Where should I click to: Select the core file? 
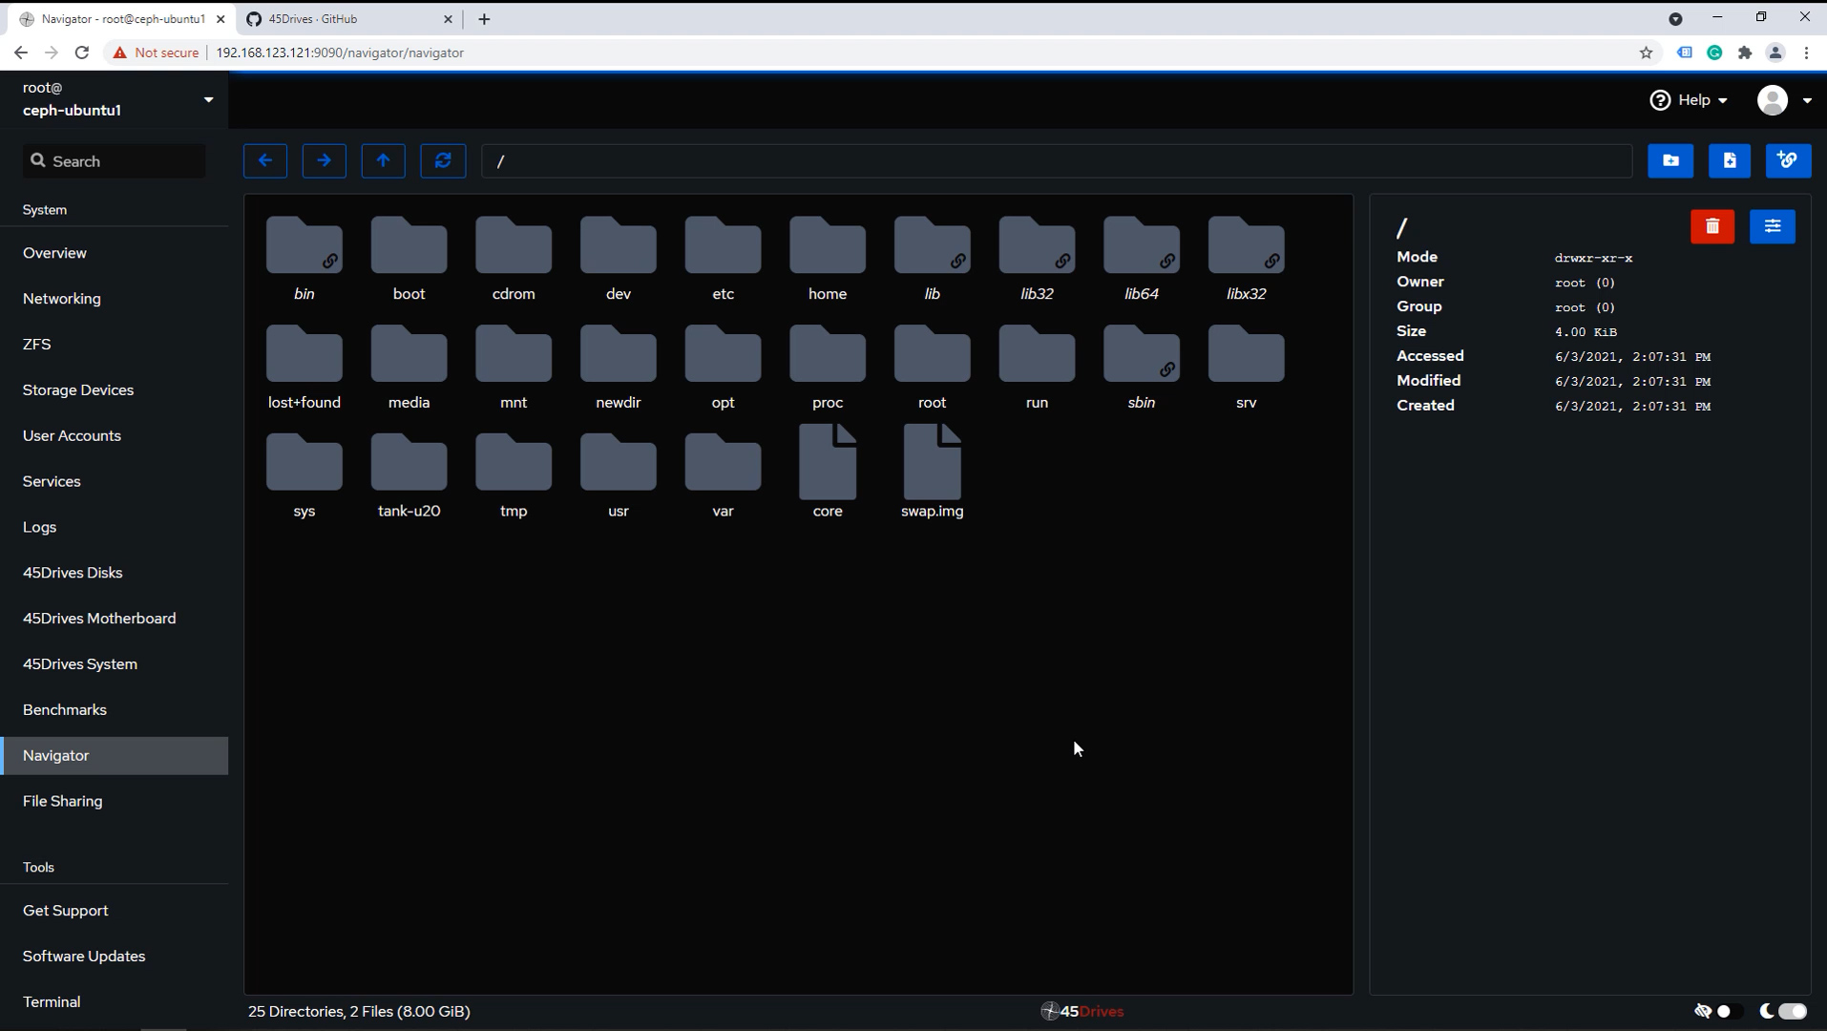828,473
